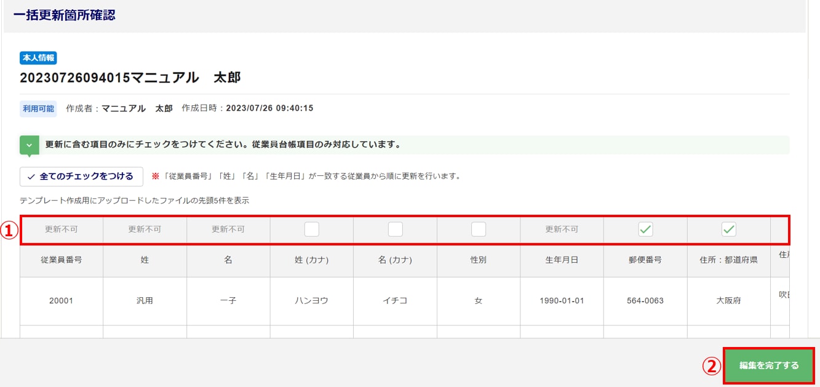
Task: Click the prefecture cell 大阪府
Action: point(729,301)
